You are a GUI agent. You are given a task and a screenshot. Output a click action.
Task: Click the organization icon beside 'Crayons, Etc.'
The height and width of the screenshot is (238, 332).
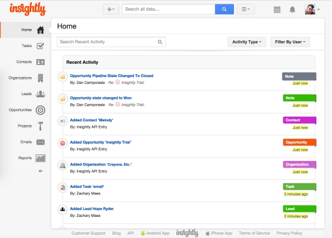pos(62,165)
